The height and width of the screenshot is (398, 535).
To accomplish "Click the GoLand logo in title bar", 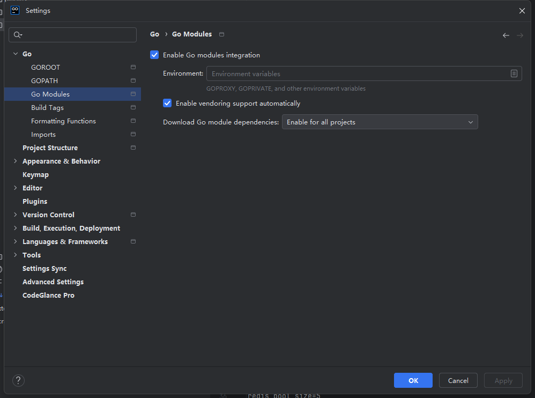I will [15, 10].
